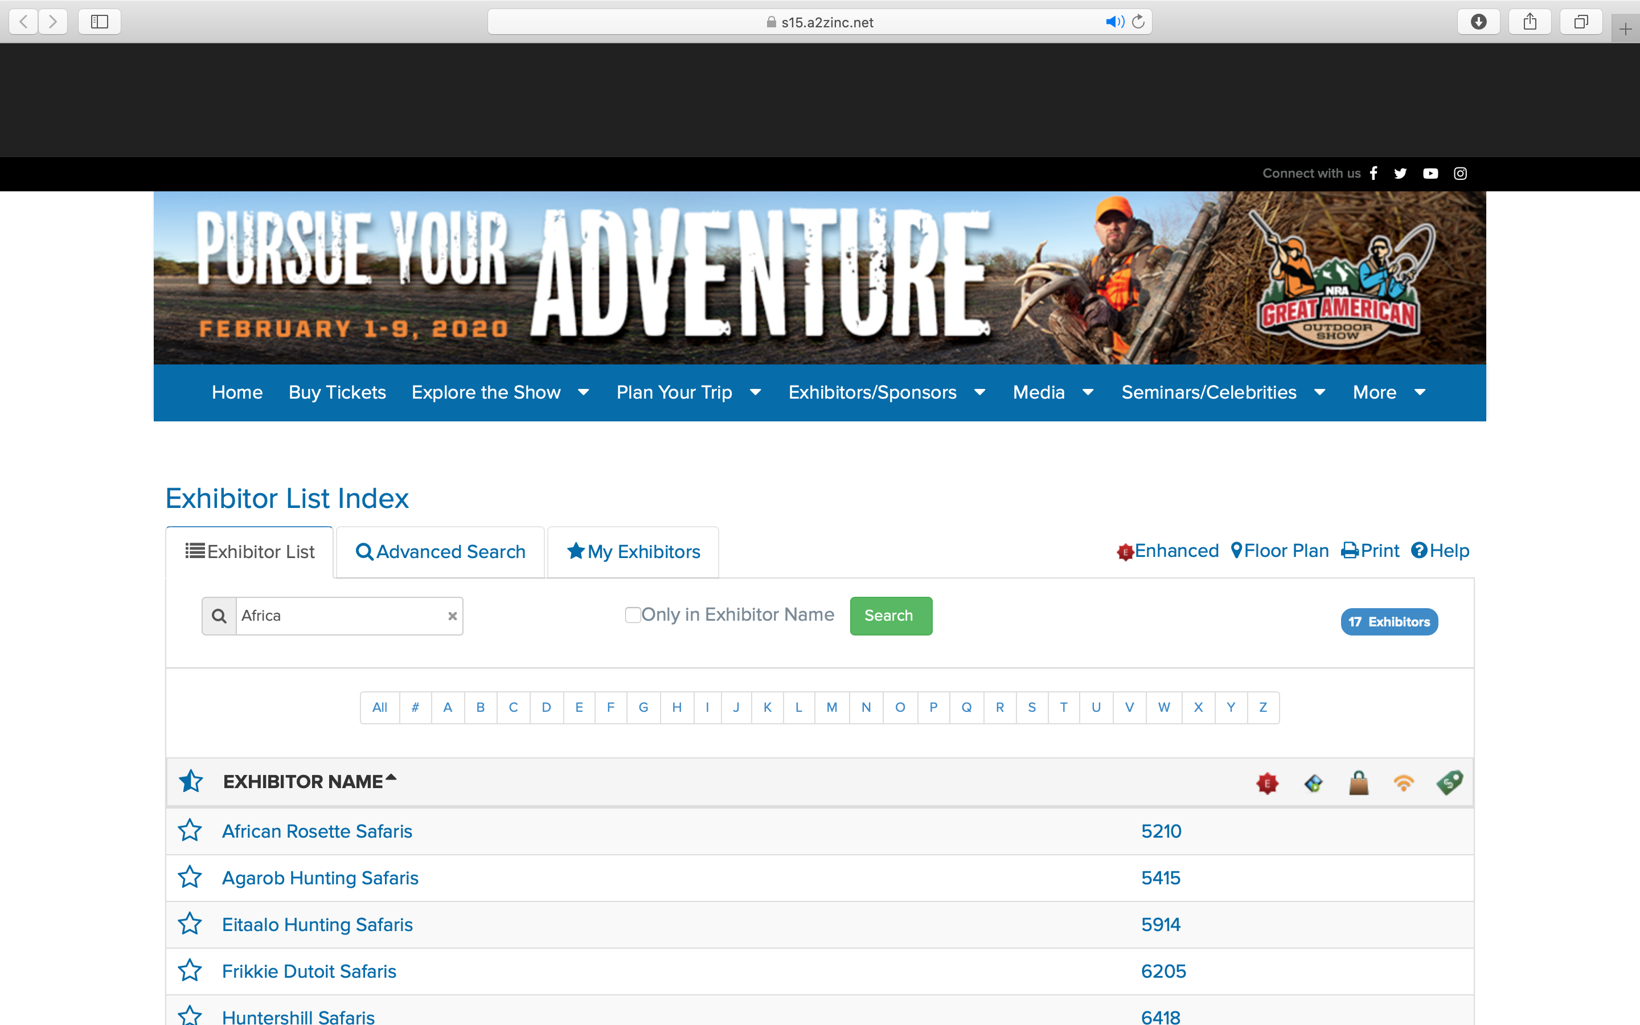
Task: Open a new tab with plus button
Action: [x=1625, y=29]
